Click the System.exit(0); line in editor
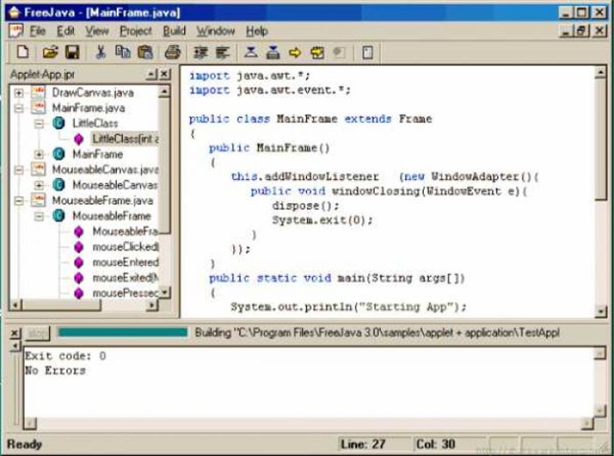 (323, 220)
